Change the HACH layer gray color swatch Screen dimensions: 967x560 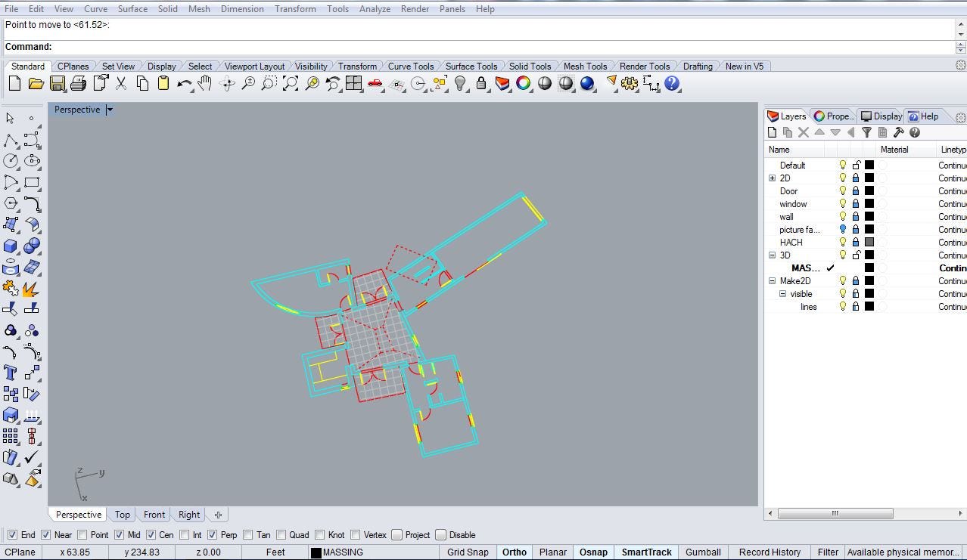pyautogui.click(x=869, y=243)
